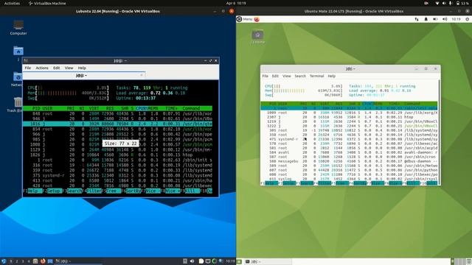The image size is (472, 265).
Task: Select the /sbin/init process row in Lubuntu htop
Action: point(117,160)
